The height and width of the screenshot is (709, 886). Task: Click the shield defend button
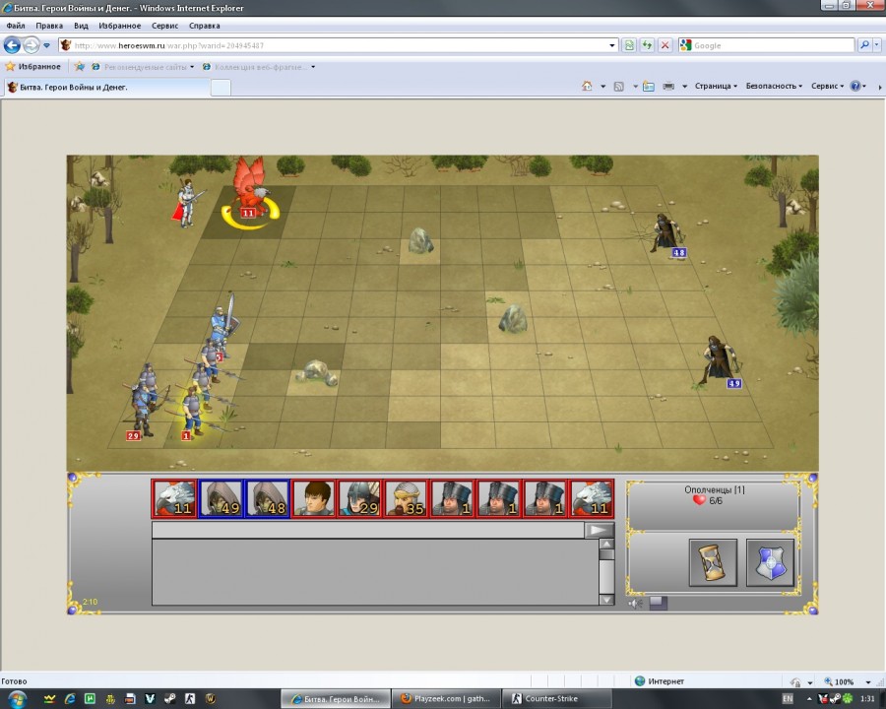pos(770,562)
